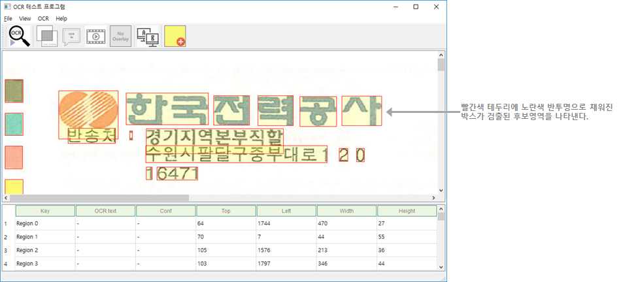Close the OCR test program window
Screen dimensions: 621x282
[436, 7]
